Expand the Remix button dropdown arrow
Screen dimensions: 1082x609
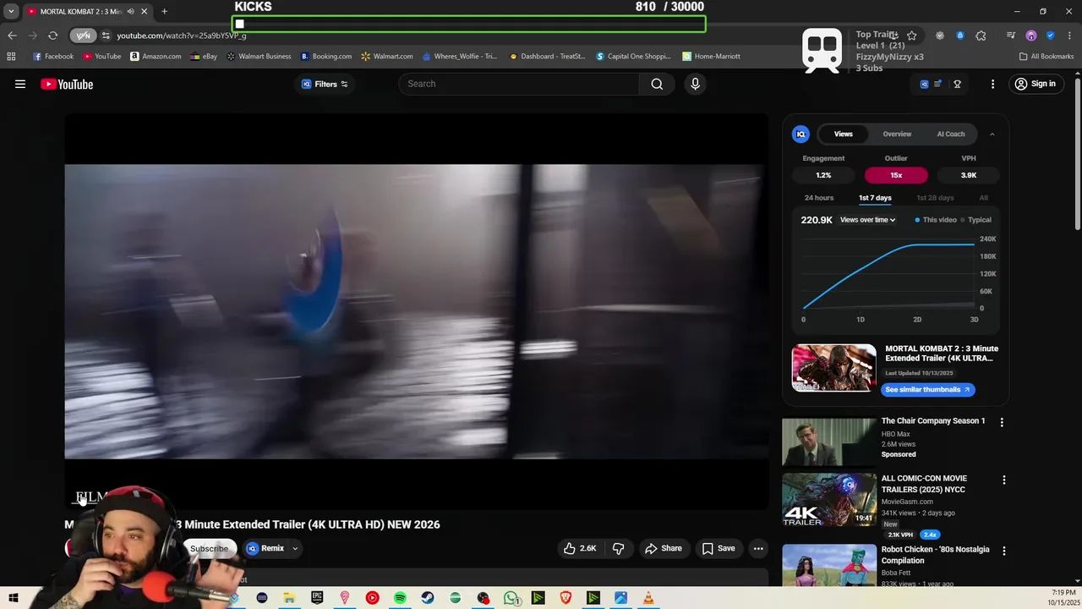295,548
